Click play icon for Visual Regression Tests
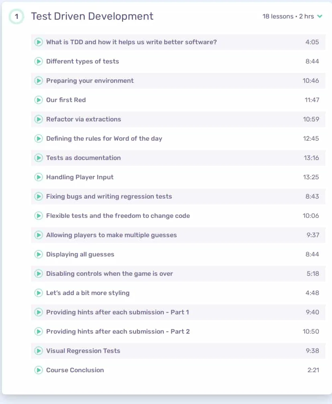This screenshot has height=404, width=332. pyautogui.click(x=39, y=351)
